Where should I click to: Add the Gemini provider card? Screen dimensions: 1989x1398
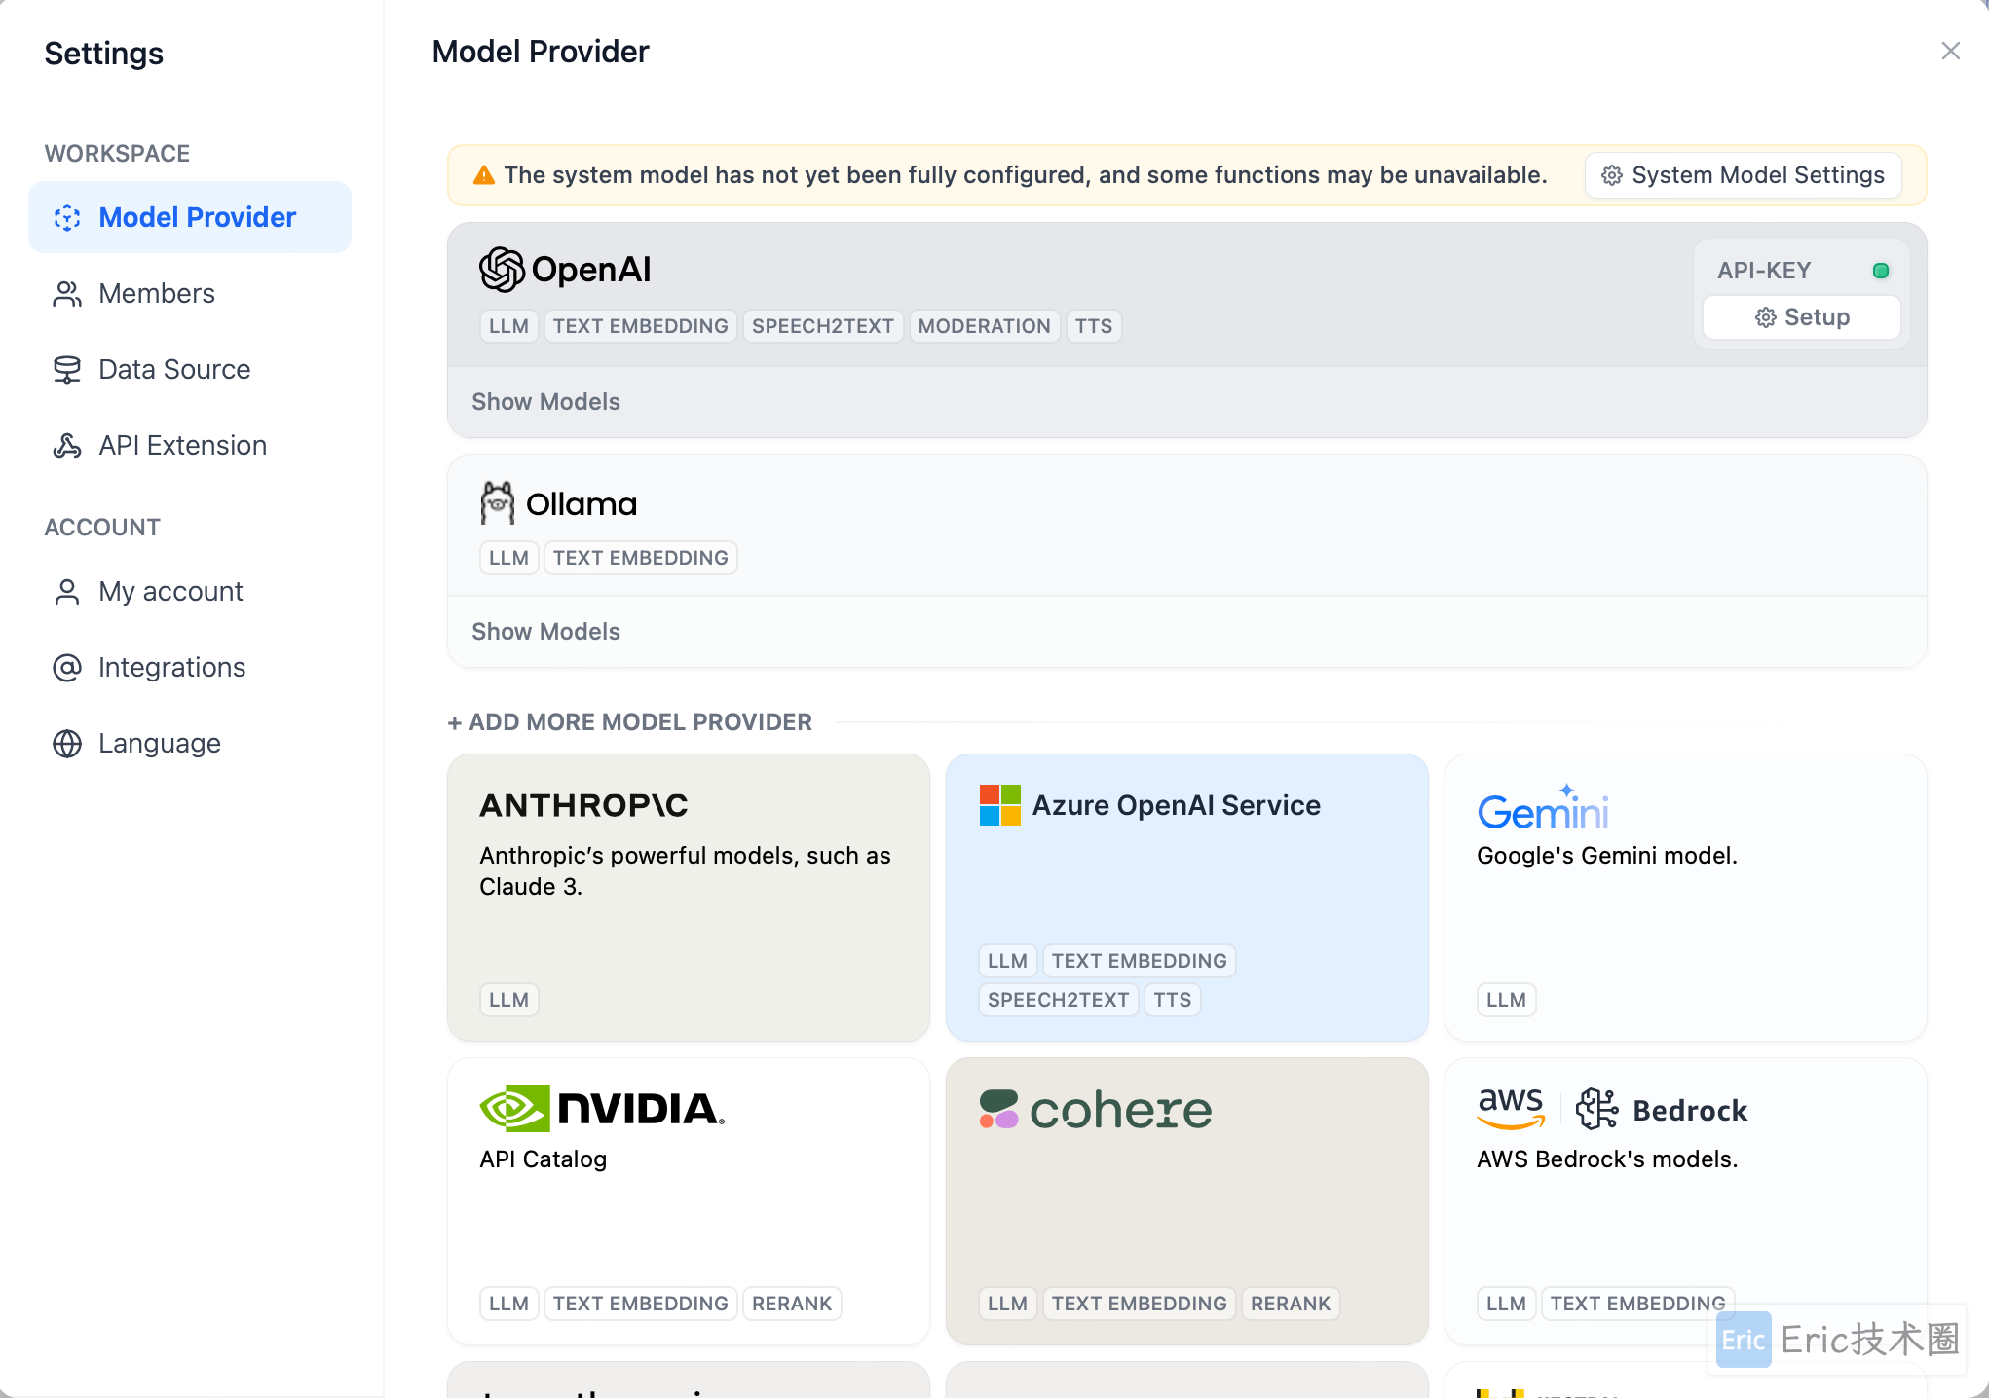pos(1686,897)
